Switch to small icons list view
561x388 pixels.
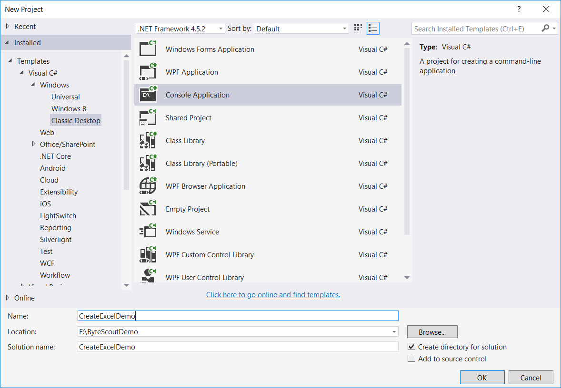[358, 29]
